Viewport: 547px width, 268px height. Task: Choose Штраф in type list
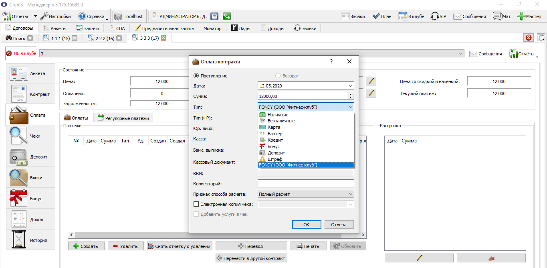tap(306, 159)
